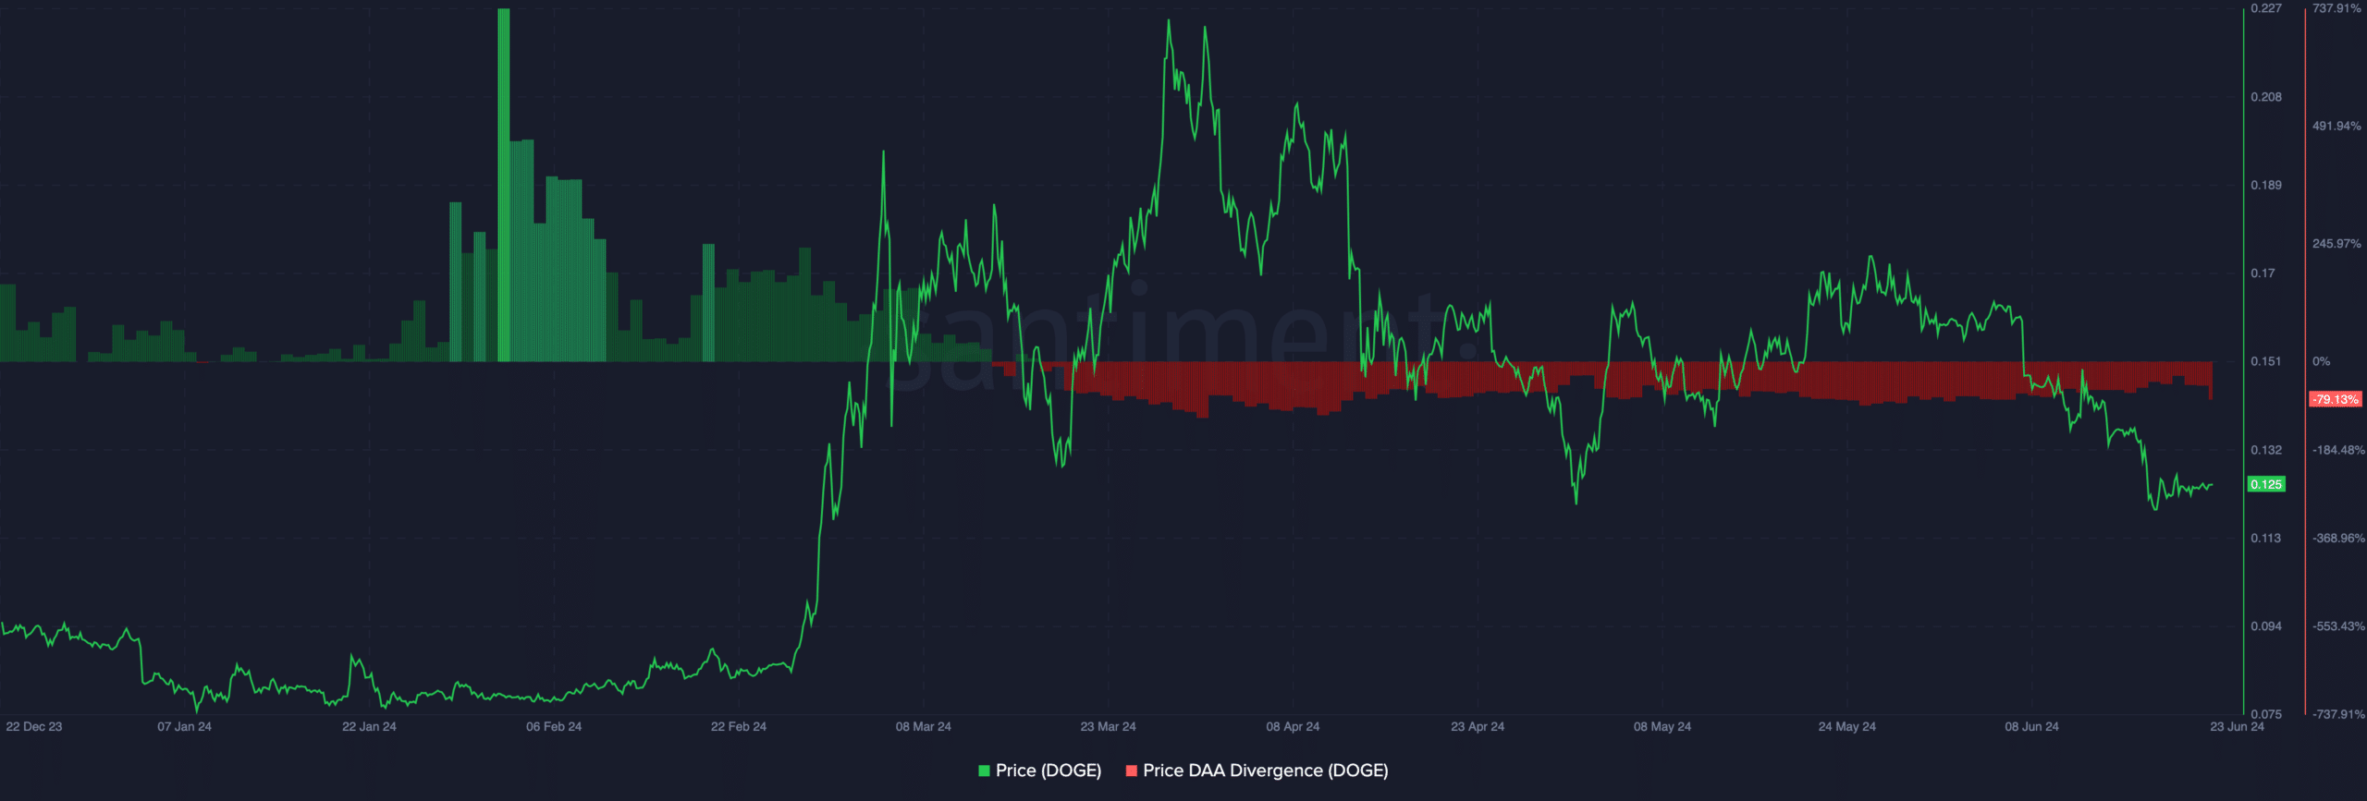Toggle the Price DAA Divergence (DOGE) legend entry

[x=1257, y=771]
